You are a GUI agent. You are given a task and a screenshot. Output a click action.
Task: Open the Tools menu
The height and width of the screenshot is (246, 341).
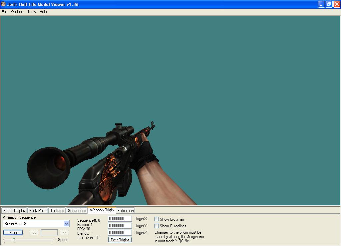pyautogui.click(x=32, y=12)
